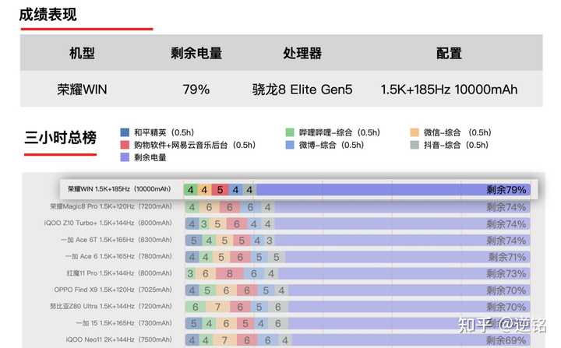Viewport: 561px width, 348px height.
Task: Click the red 8 segment in 红魔11 Pro bar
Action: (230, 273)
